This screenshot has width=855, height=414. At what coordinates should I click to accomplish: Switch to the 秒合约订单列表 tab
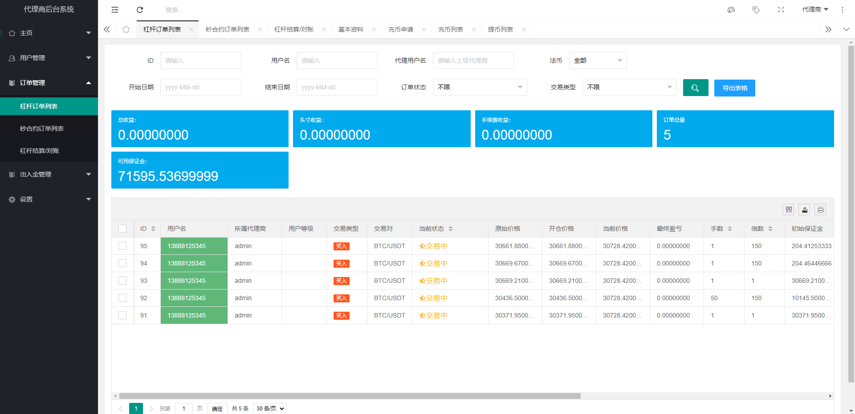(228, 29)
